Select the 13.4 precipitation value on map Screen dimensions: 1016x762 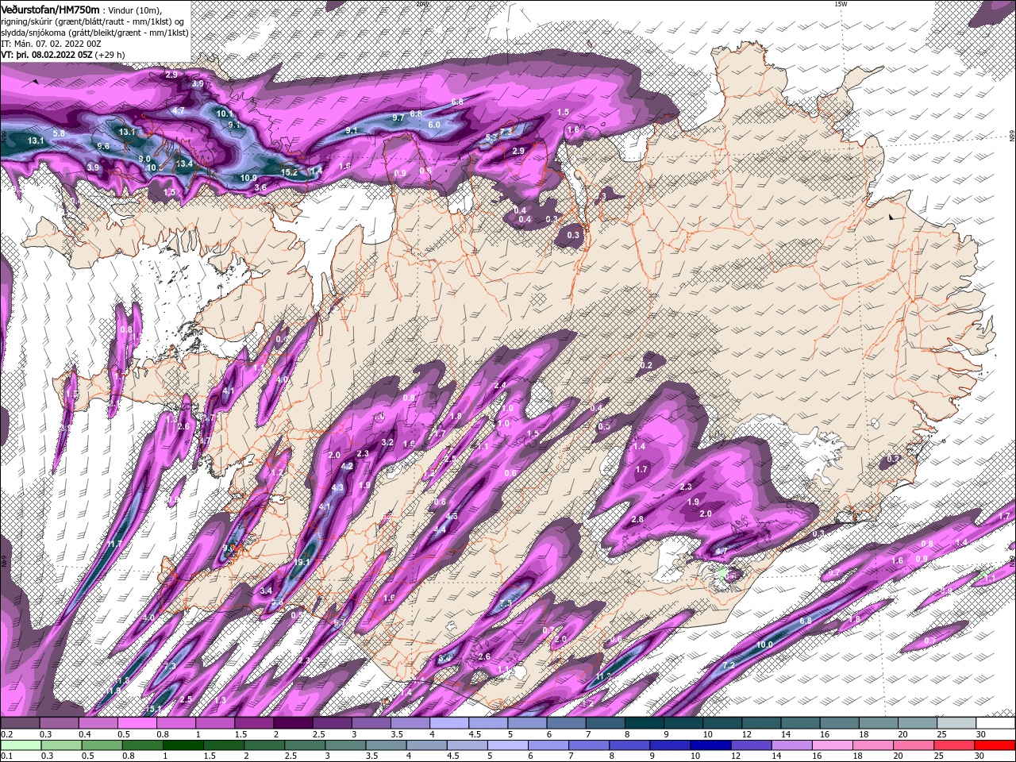point(184,164)
